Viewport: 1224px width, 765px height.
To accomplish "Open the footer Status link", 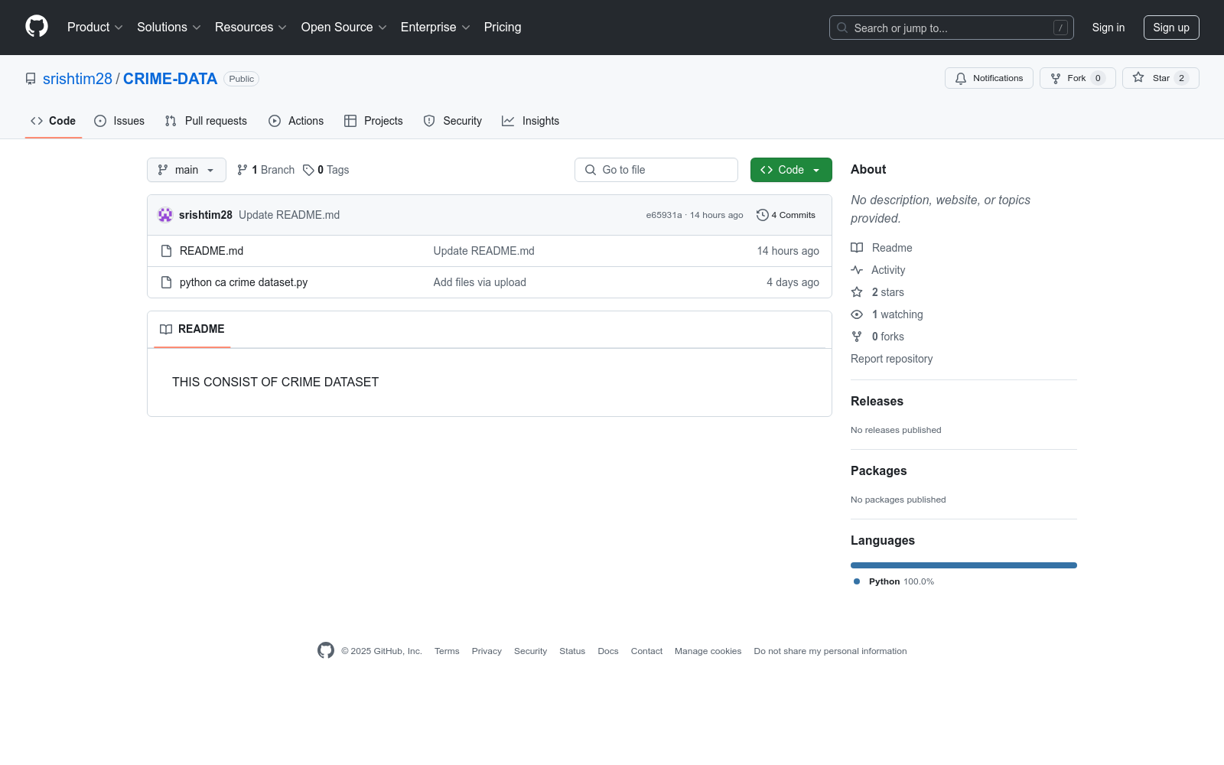I will [x=572, y=651].
